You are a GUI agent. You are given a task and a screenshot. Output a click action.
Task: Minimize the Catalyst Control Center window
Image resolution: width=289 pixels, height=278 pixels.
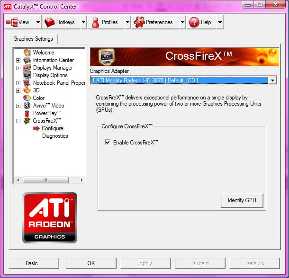tap(248, 4)
